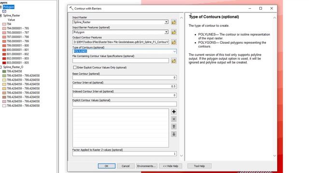Click File Containing Contour Value Specifications field

[121, 61]
